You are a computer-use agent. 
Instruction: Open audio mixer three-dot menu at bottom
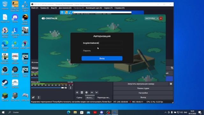coord(39,97)
